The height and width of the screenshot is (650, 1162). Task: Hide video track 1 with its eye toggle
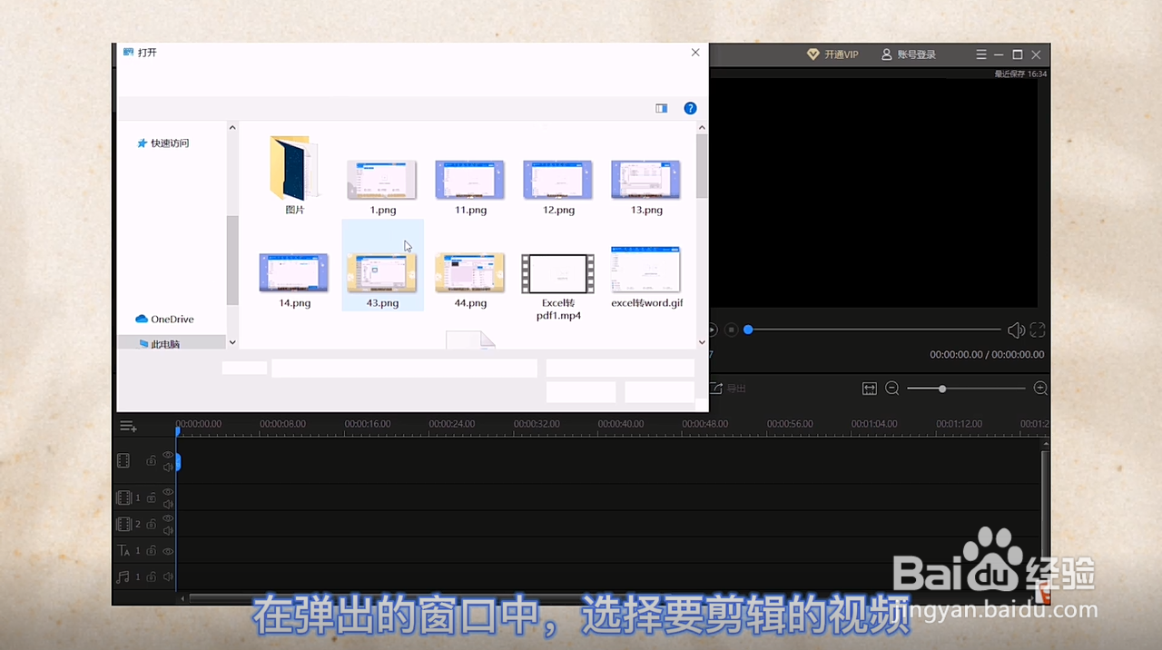167,491
